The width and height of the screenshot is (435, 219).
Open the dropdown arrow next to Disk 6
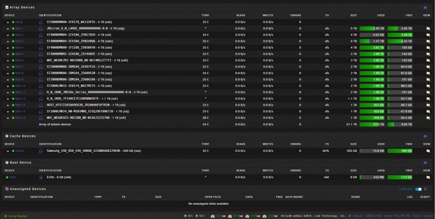point(8,61)
